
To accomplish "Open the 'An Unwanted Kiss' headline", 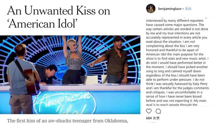I will click(x=58, y=10).
